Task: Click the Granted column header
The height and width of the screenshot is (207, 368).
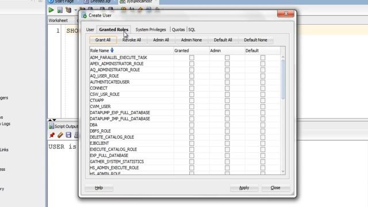Action: point(191,51)
